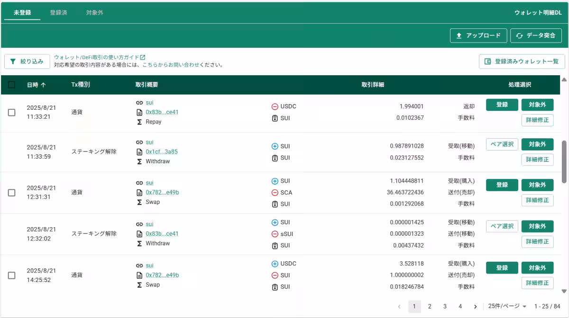Toggle the select-all checkbox in table header
569x318 pixels.
12,85
